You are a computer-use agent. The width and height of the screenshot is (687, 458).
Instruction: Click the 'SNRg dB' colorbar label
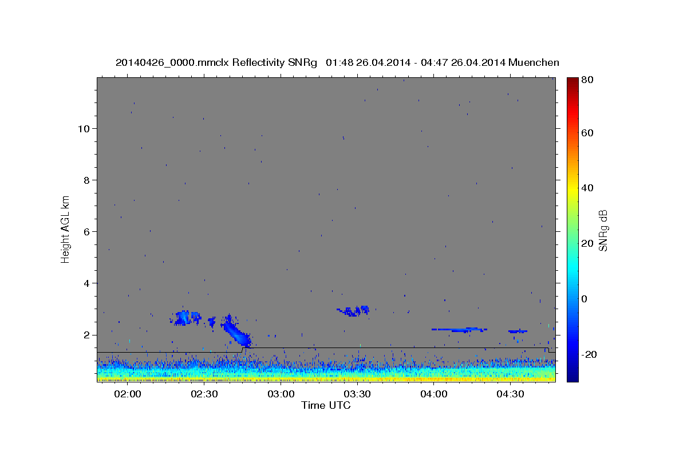click(603, 230)
